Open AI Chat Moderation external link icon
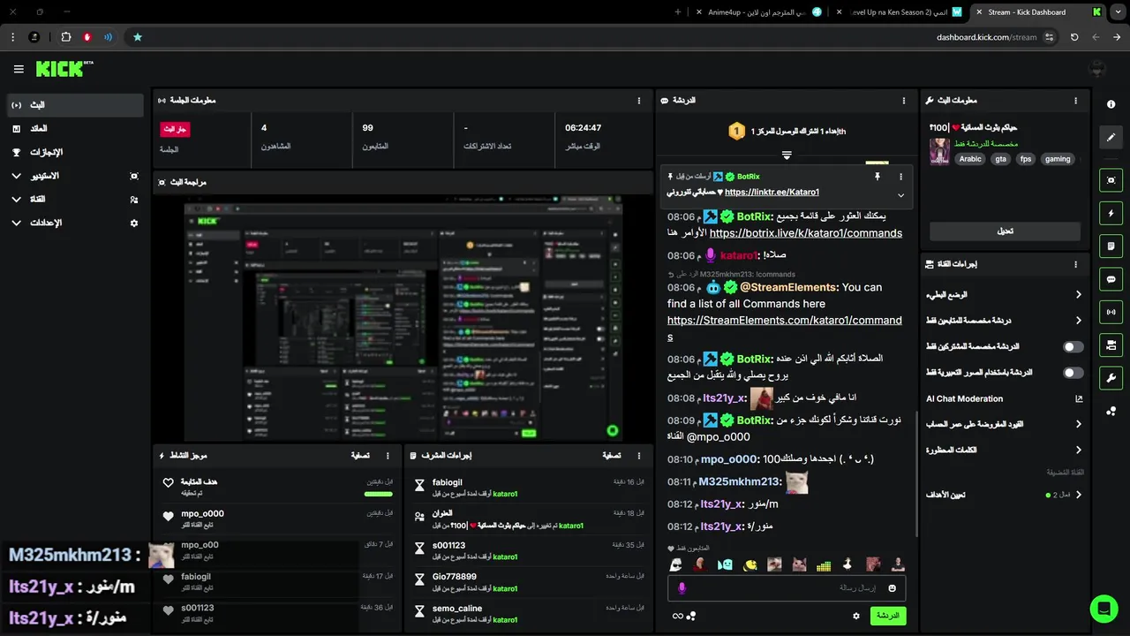1130x636 pixels. pyautogui.click(x=1078, y=398)
